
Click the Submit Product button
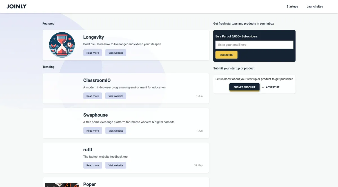pos(244,87)
